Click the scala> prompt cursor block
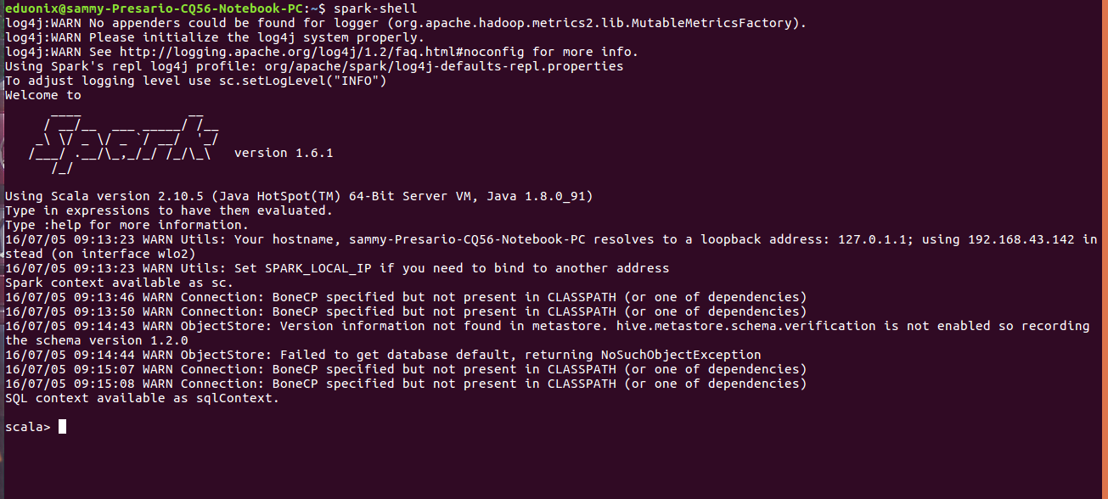1108x499 pixels. pos(63,427)
